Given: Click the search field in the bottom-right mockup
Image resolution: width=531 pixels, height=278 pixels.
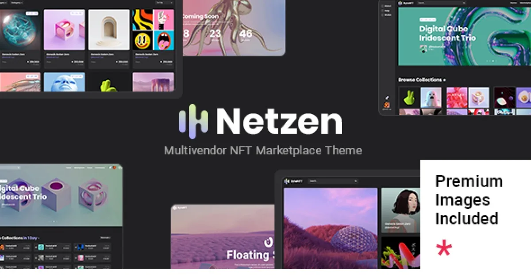Looking at the screenshot, I should tap(333, 181).
